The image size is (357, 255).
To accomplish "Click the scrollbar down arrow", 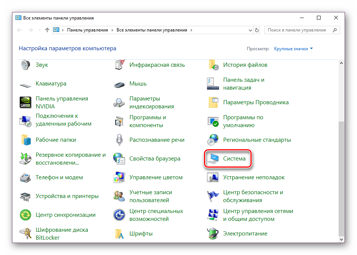I will tap(341, 239).
